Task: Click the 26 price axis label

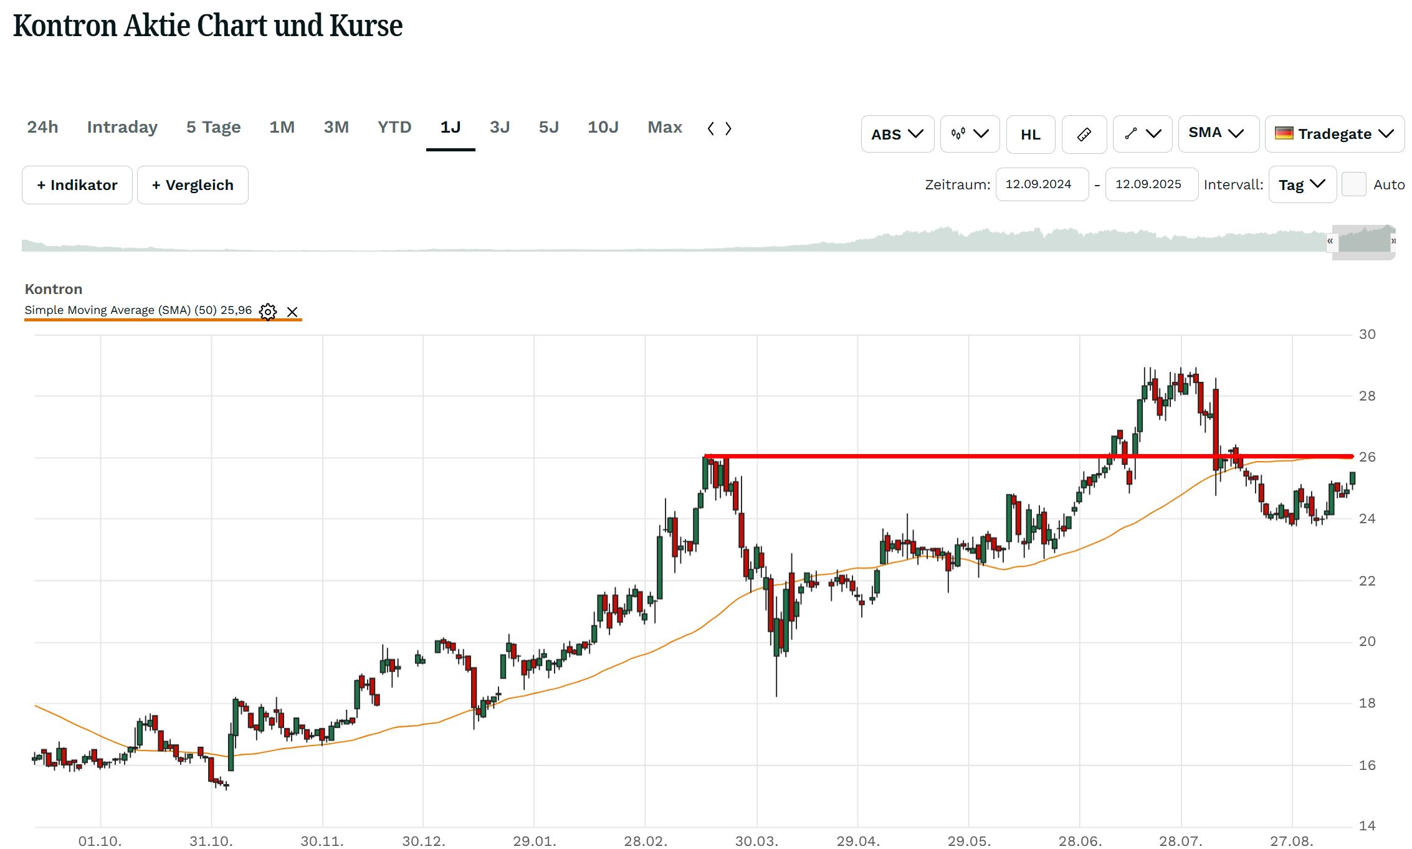Action: (1367, 457)
